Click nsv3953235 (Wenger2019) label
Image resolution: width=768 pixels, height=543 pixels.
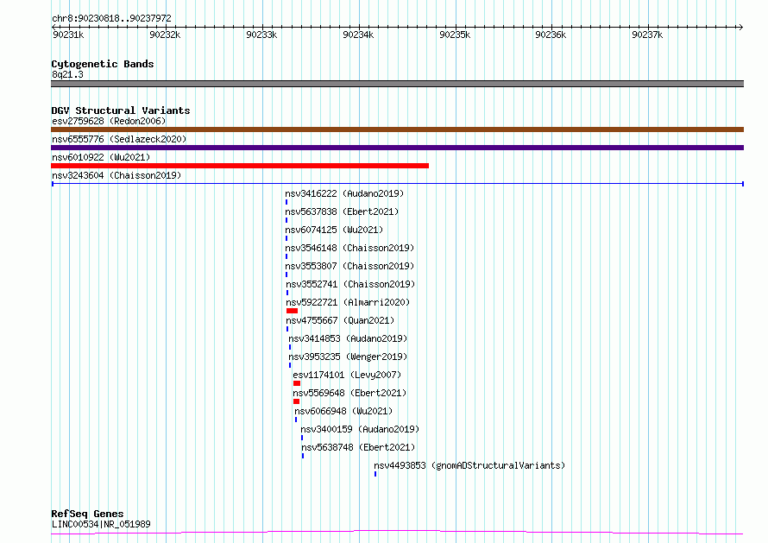(348, 357)
